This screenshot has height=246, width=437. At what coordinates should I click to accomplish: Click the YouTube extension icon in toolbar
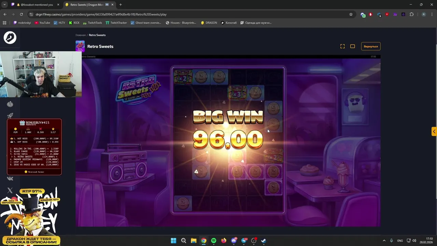pos(387,14)
